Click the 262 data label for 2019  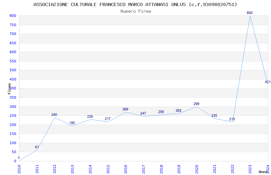(x=179, y=110)
